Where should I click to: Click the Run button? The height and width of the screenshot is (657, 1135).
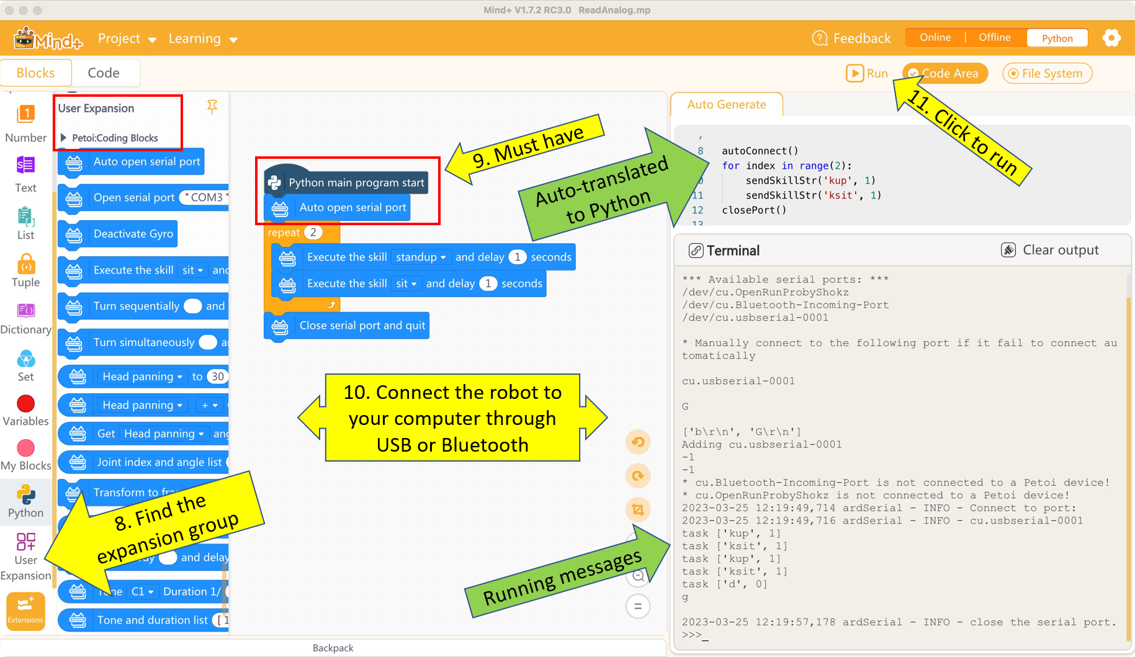click(867, 73)
